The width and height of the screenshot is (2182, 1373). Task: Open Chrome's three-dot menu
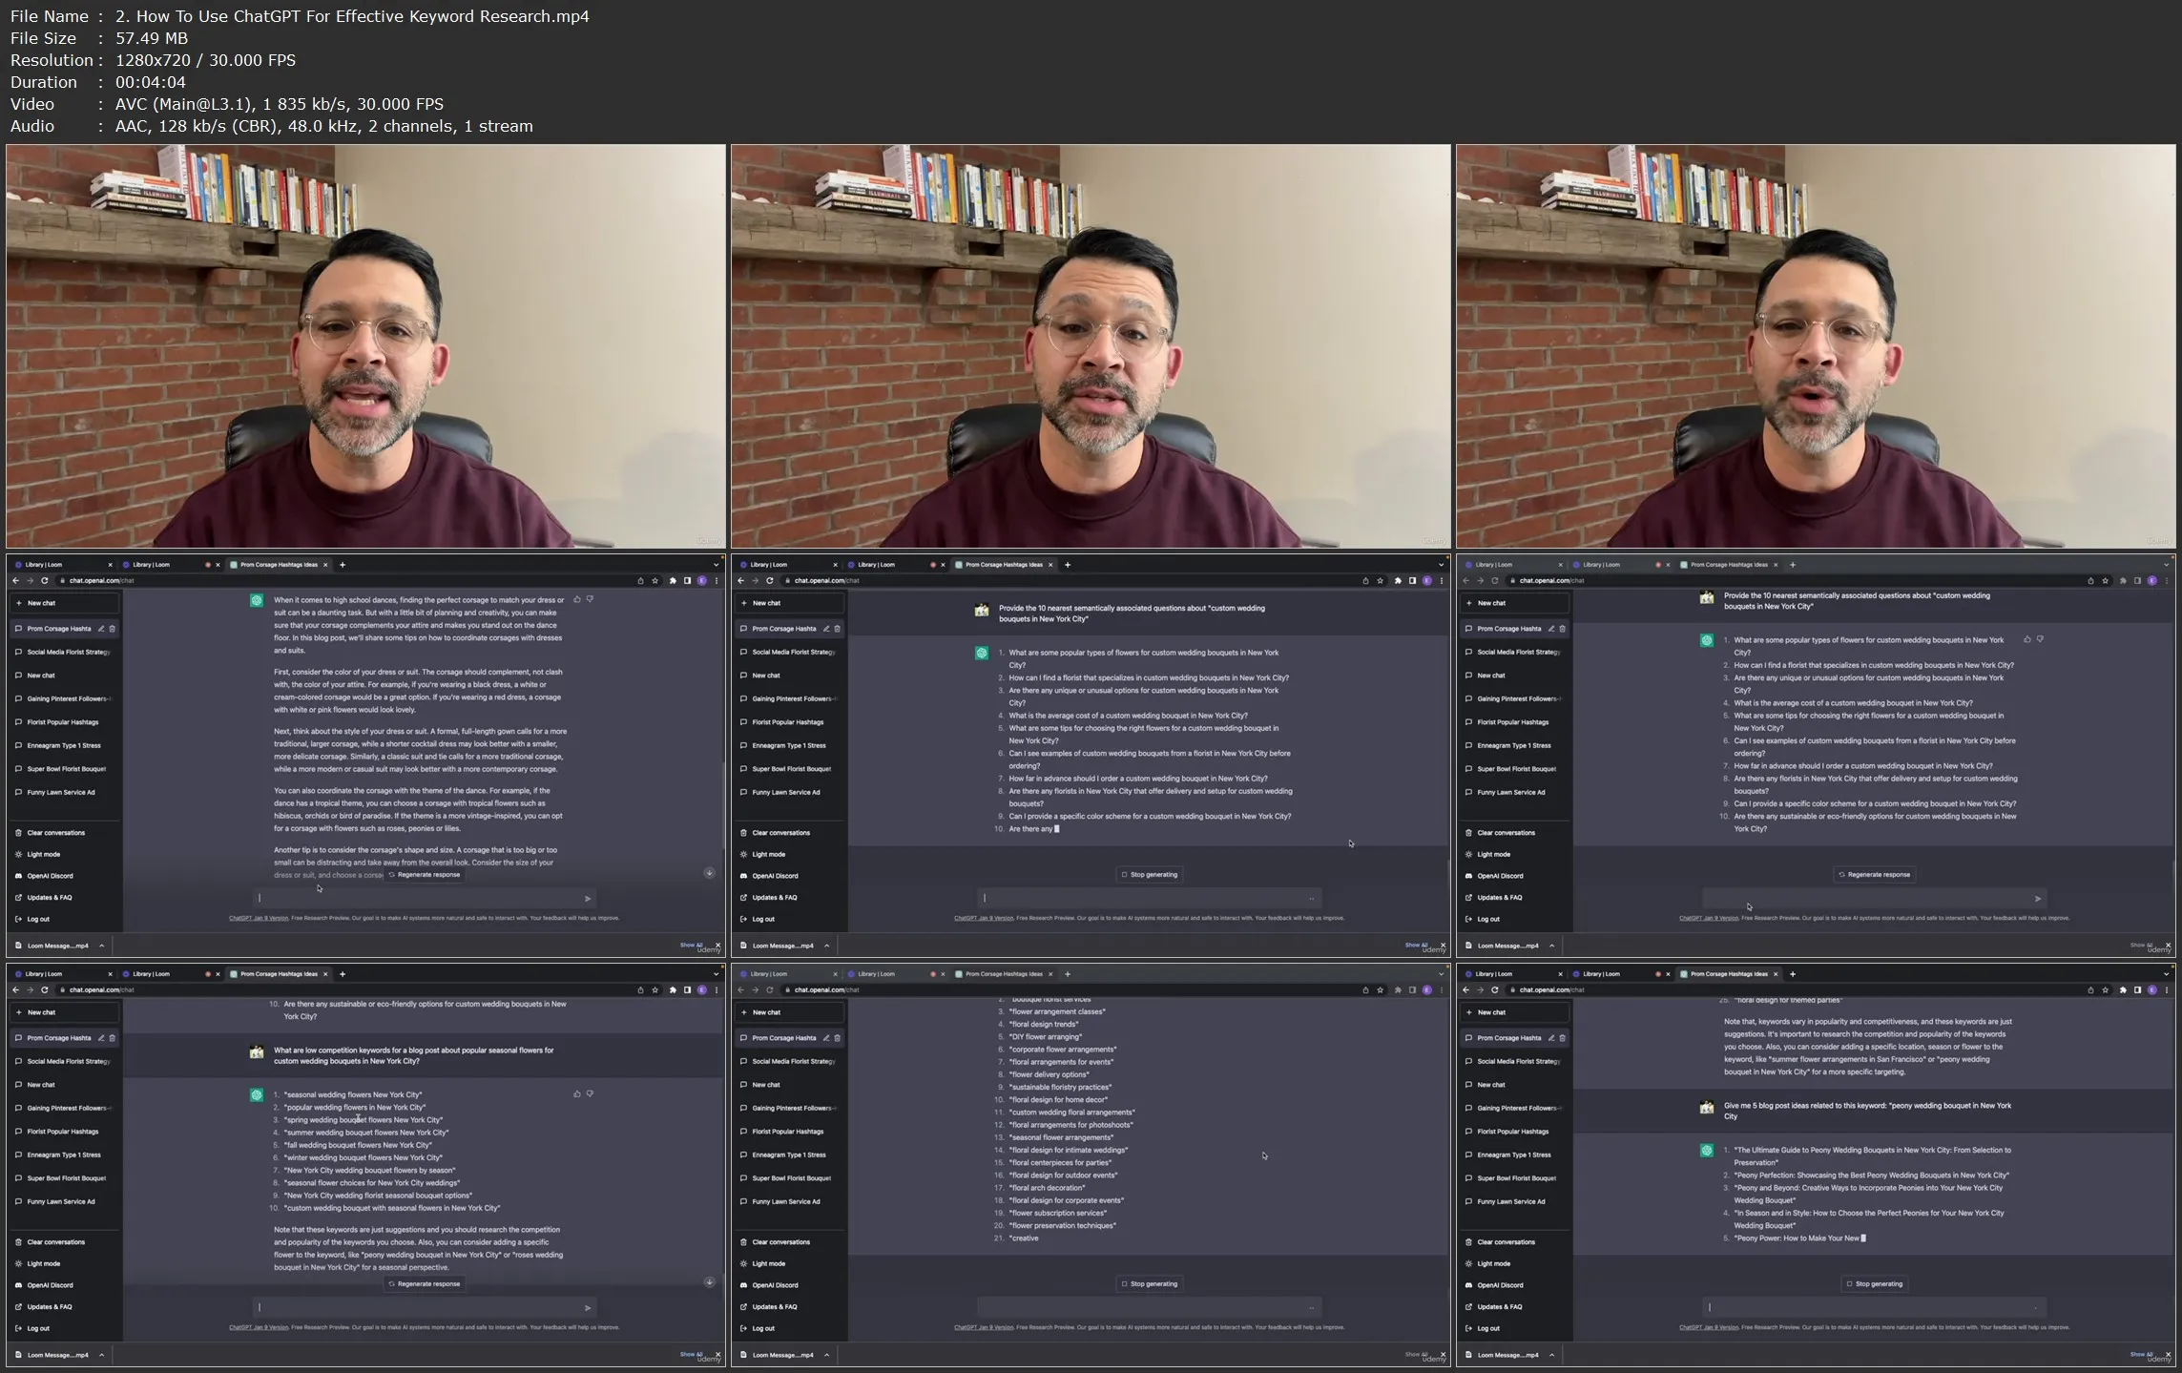[x=717, y=579]
